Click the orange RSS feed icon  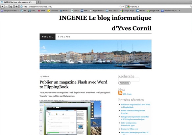[120, 93]
